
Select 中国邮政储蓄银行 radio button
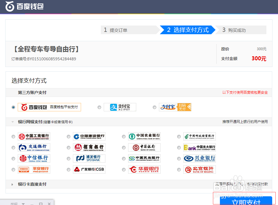tap(179, 137)
